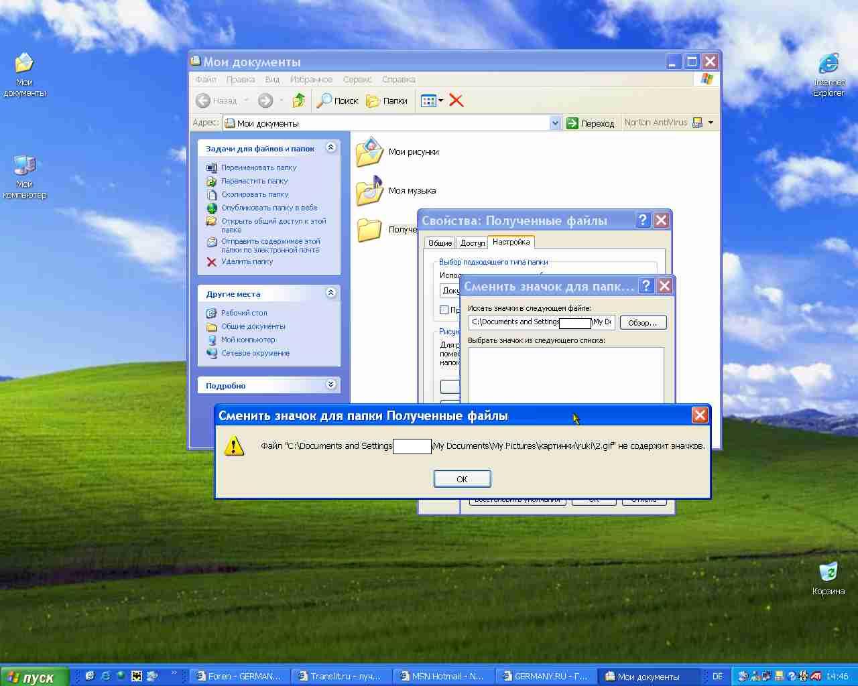Click the ATI tray icon

point(816,677)
